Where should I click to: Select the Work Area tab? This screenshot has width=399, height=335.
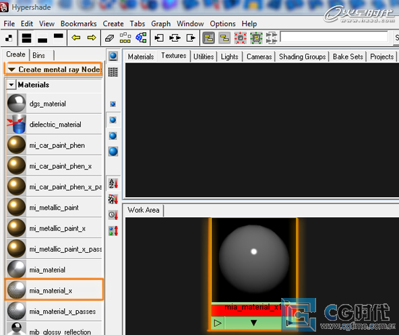pyautogui.click(x=144, y=211)
